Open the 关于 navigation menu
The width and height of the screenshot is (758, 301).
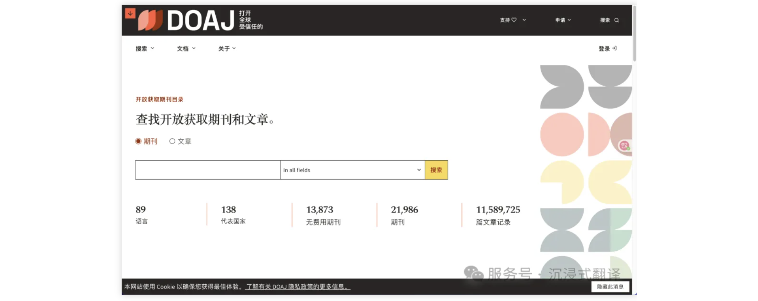pos(227,48)
